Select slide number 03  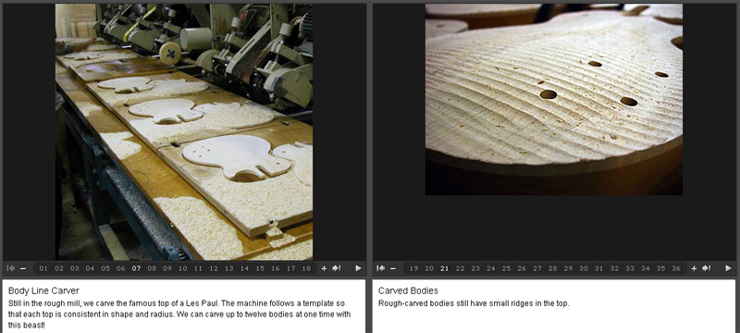tap(75, 268)
